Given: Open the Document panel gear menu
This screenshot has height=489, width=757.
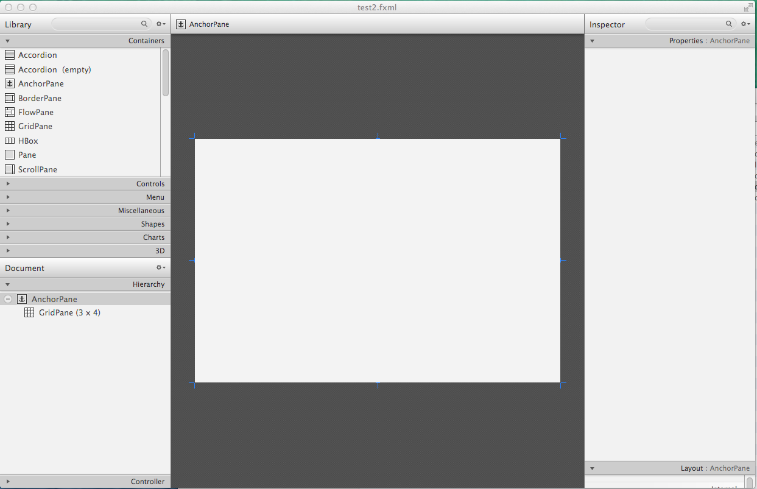Looking at the screenshot, I should 160,268.
